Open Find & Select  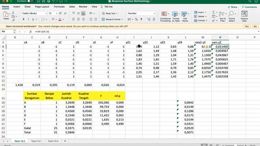pos(232,16)
